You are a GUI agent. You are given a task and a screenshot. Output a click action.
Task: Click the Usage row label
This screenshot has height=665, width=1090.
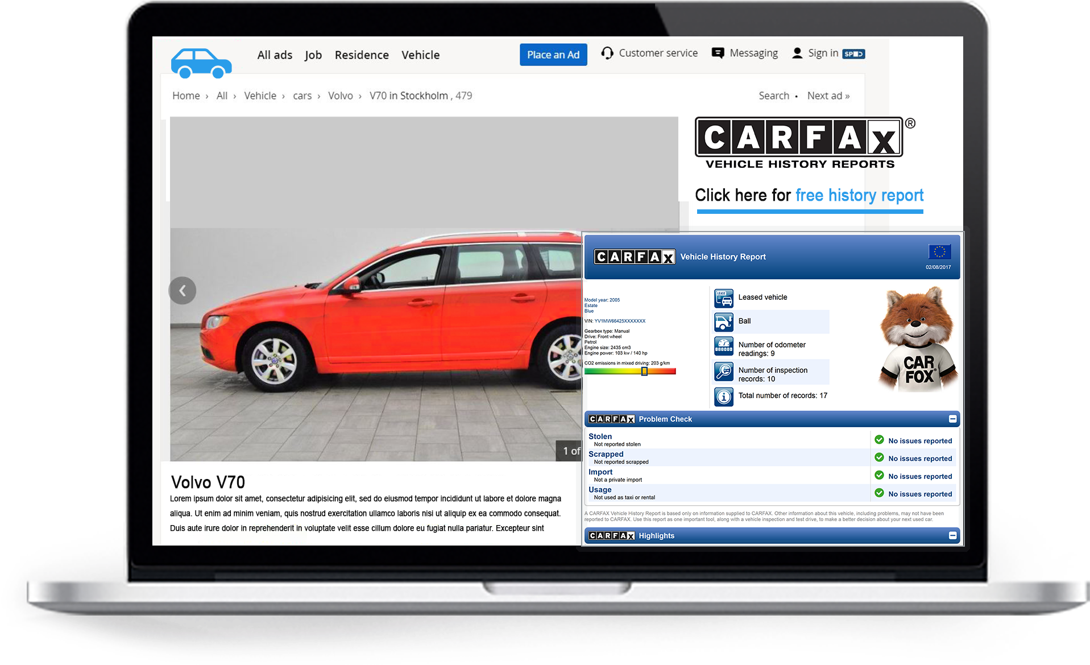tap(600, 490)
